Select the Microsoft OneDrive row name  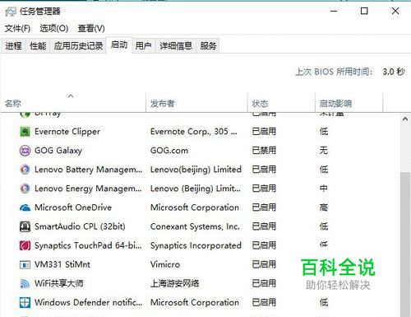[x=73, y=207]
